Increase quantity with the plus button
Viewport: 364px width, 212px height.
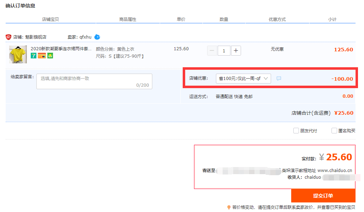point(236,51)
